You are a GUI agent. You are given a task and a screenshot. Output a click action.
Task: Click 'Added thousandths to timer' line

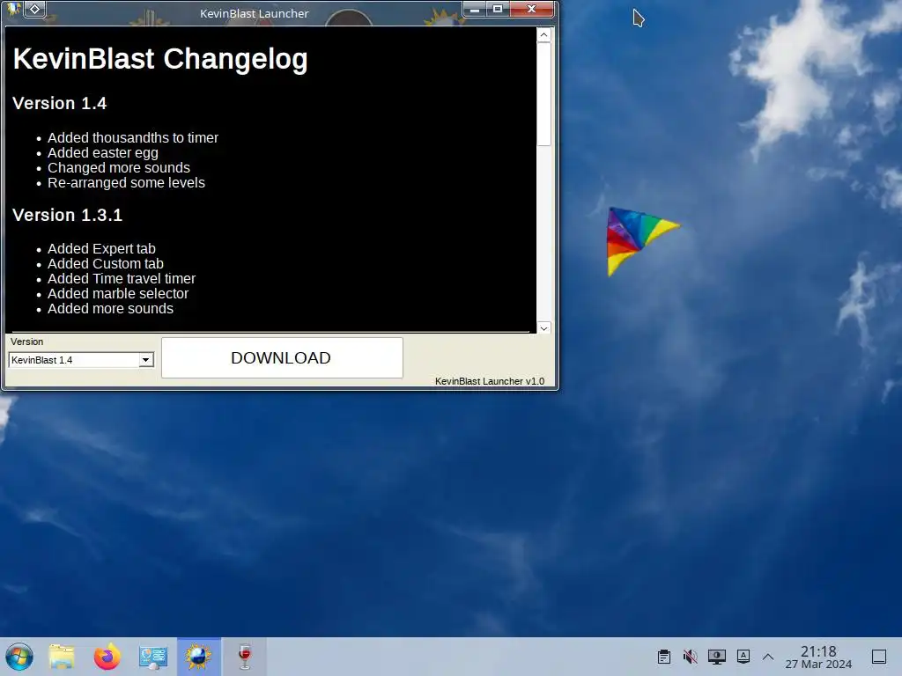coord(133,138)
